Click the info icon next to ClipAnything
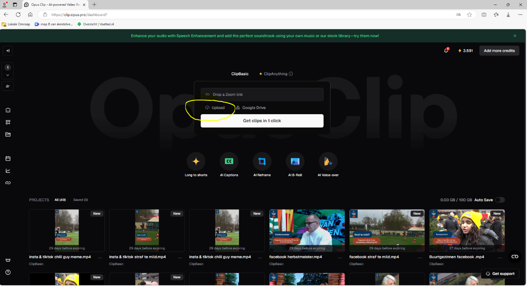This screenshot has width=527, height=286. click(x=291, y=74)
